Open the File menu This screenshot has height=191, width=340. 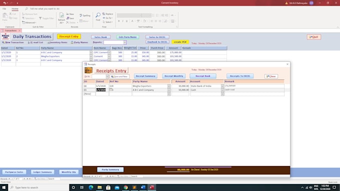(4, 8)
